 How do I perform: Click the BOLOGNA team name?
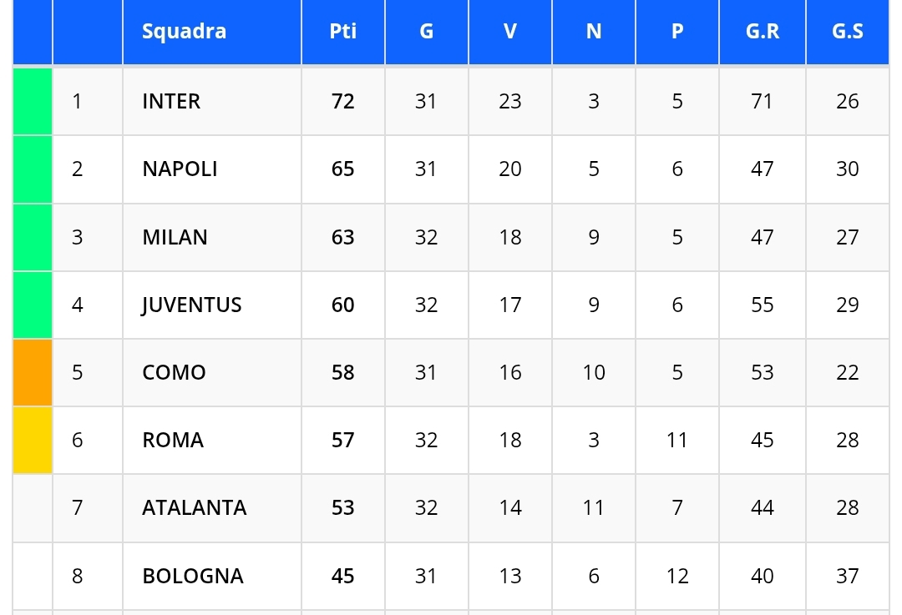(192, 577)
